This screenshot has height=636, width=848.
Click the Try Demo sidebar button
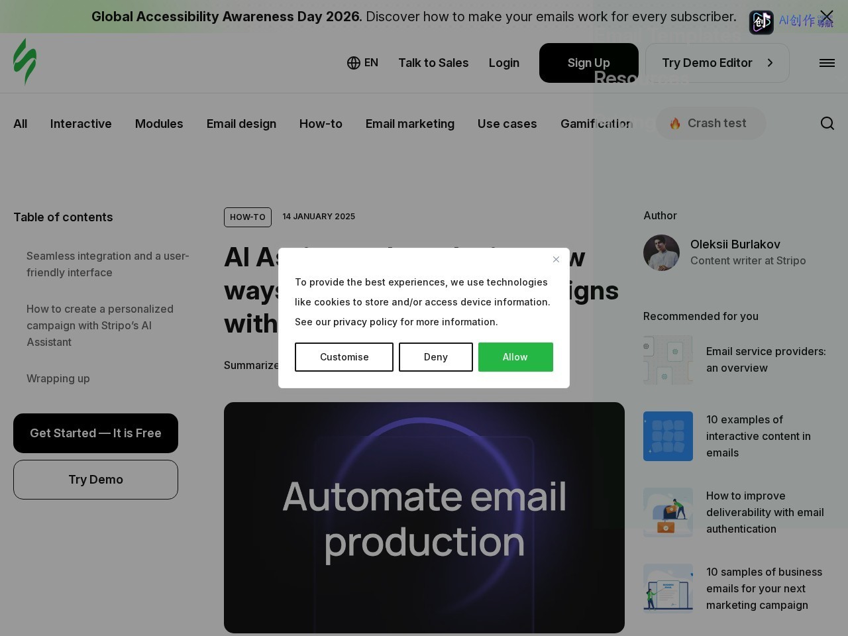tap(95, 480)
